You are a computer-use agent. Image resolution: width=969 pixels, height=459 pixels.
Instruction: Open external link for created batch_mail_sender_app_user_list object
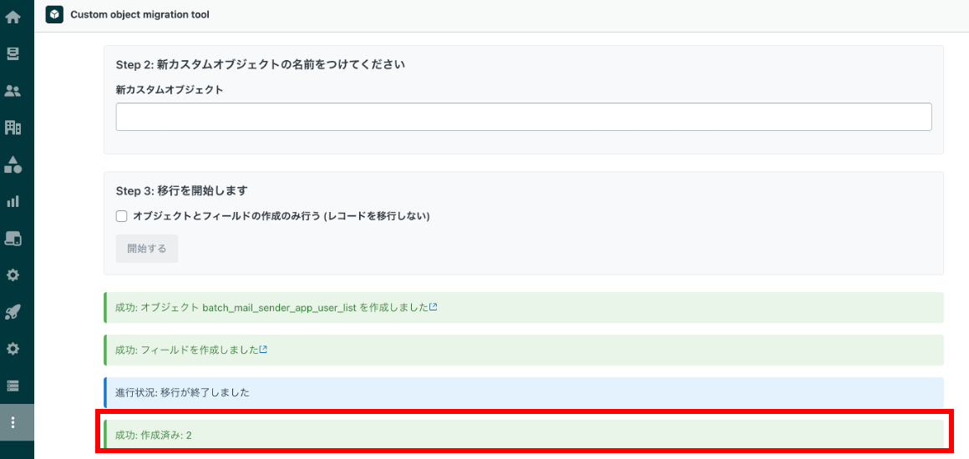(434, 307)
